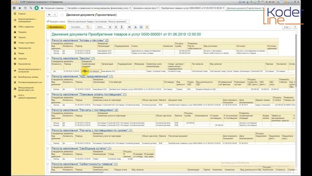Close the Приобретение товаров и услуг tab
This screenshot has height=176, width=312.
point(223,8)
